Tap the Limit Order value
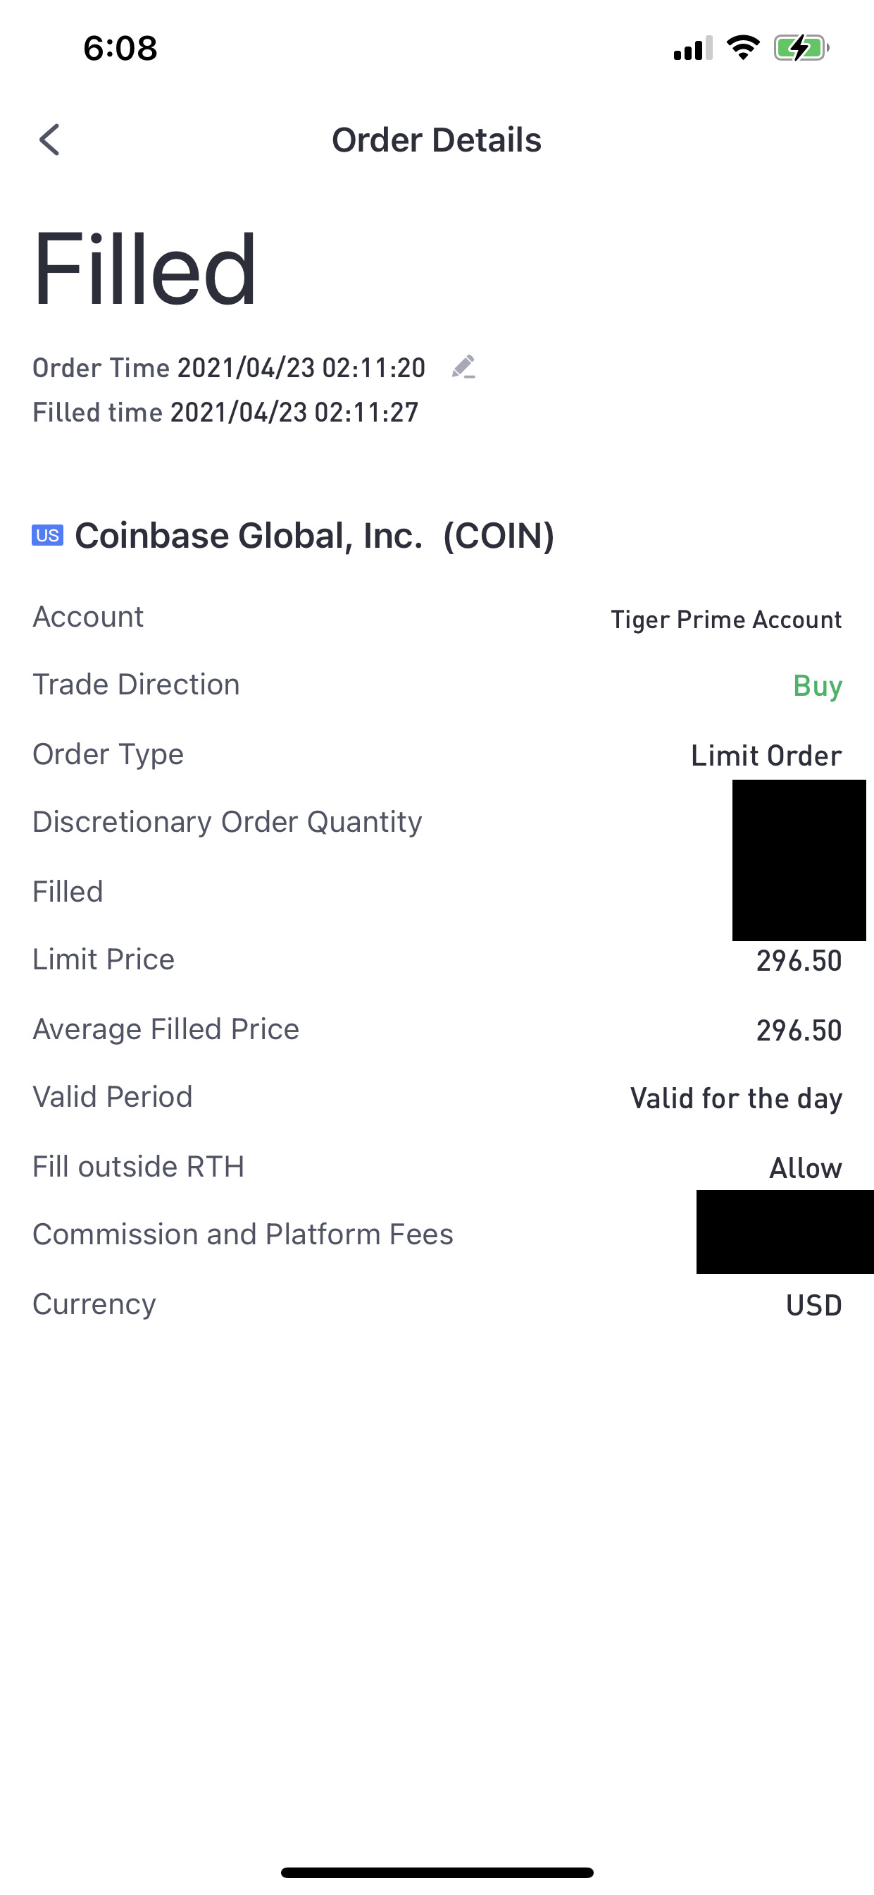 coord(767,756)
